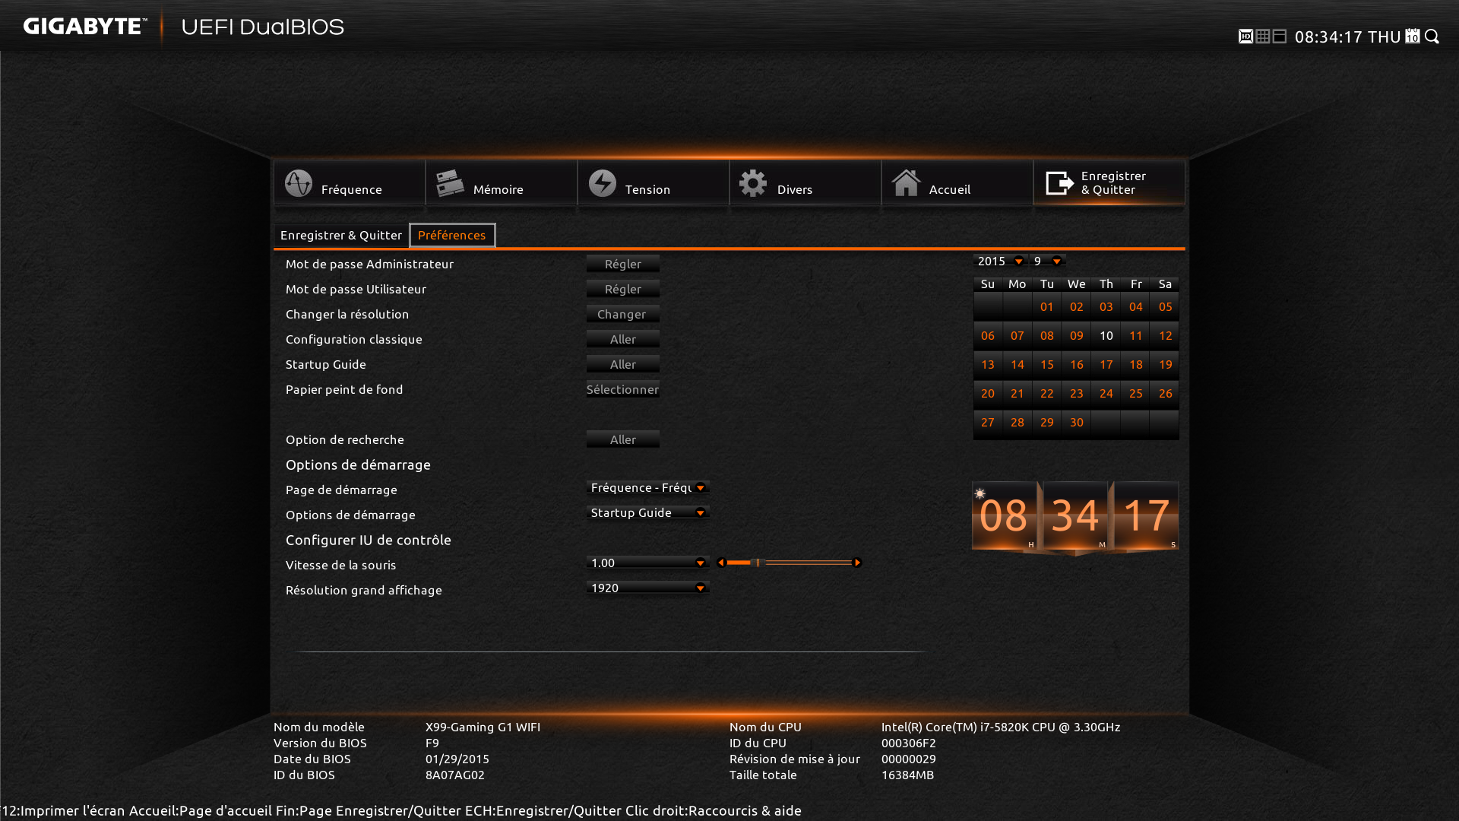Click Aller for Option de recherche

(623, 439)
